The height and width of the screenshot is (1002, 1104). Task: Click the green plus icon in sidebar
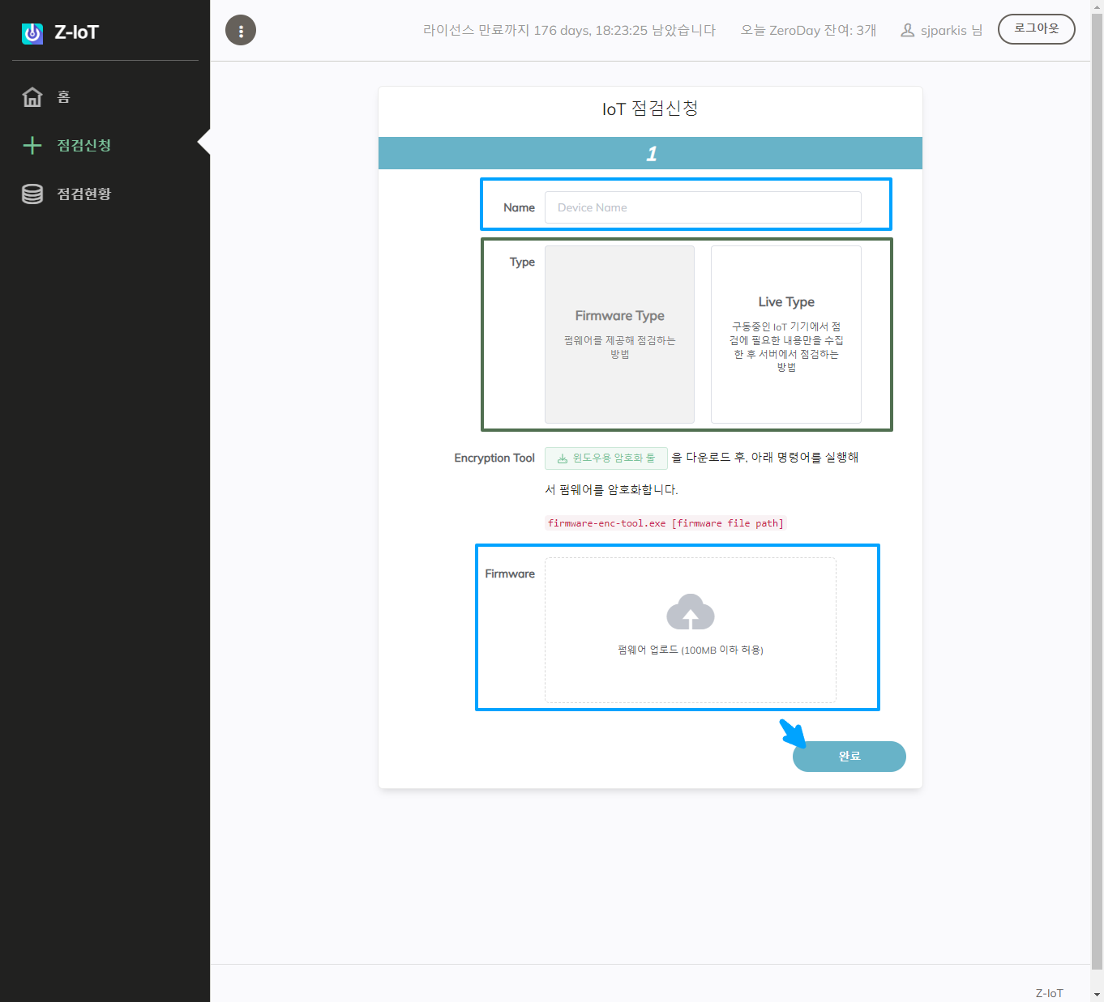coord(32,146)
